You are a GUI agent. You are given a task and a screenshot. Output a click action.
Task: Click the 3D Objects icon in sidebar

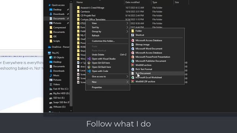(51, 57)
